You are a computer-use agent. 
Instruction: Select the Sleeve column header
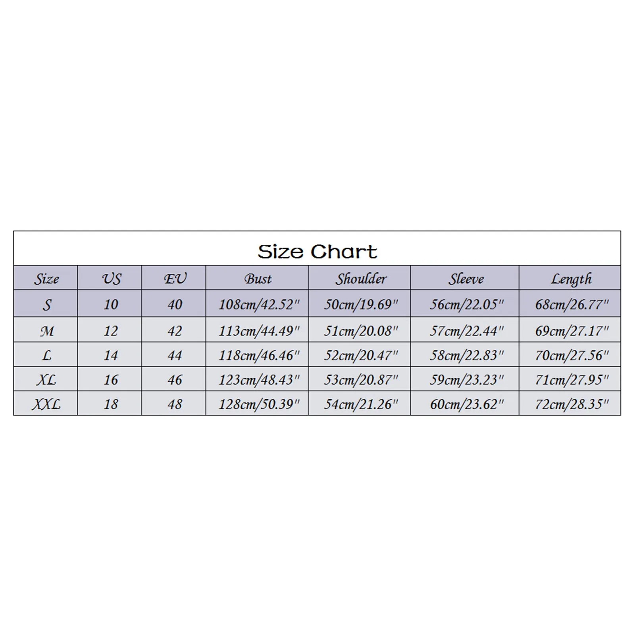pyautogui.click(x=466, y=279)
